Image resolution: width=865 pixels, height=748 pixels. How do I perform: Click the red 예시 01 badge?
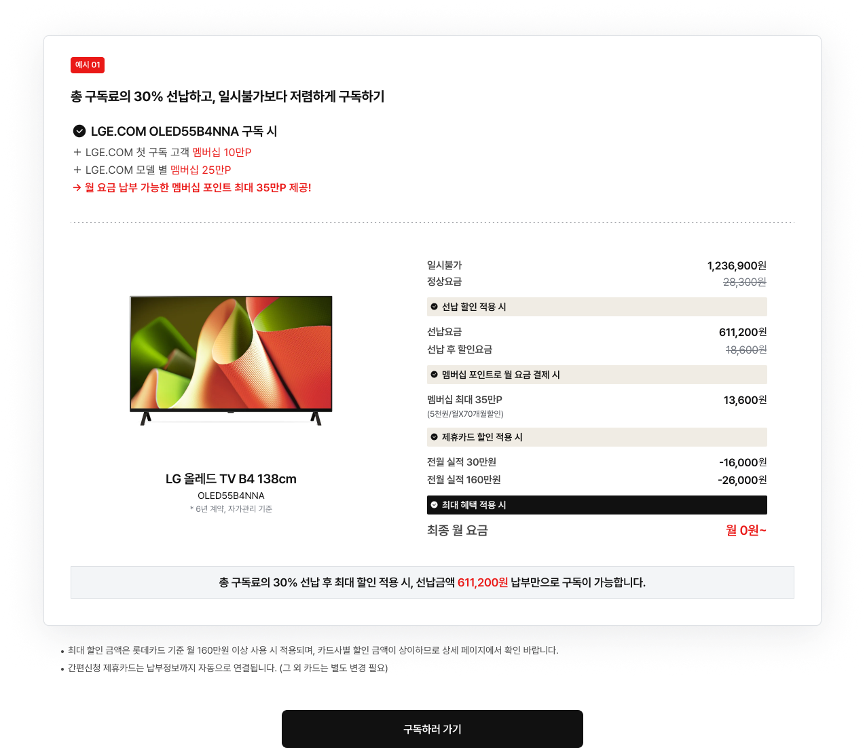coord(88,65)
